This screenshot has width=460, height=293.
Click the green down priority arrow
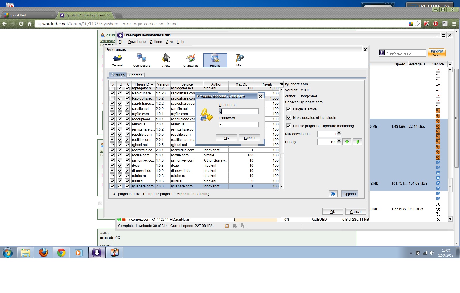(357, 142)
